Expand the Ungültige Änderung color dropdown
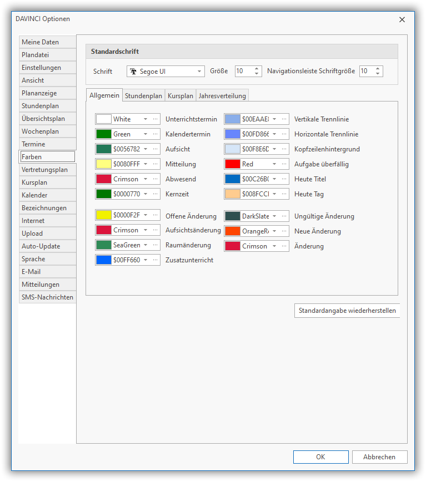This screenshot has height=482, width=426. click(x=274, y=216)
